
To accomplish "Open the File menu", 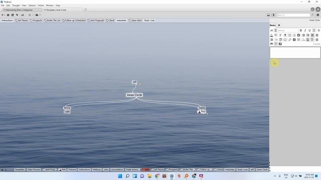I will [x=3, y=5].
